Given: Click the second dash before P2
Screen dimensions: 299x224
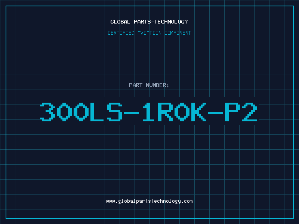Looking at the screenshot, I should pyautogui.click(x=216, y=113).
